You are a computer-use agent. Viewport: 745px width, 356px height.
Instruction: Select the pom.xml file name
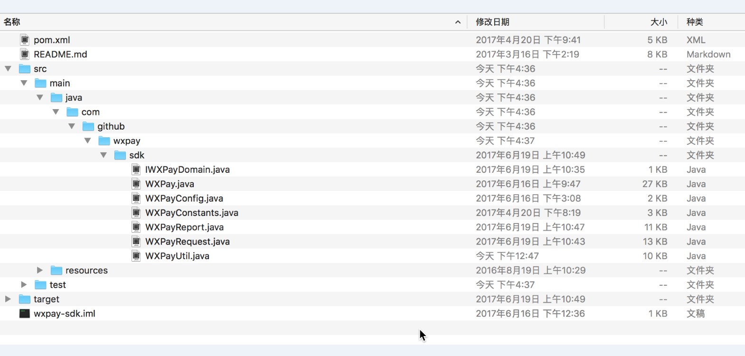52,40
